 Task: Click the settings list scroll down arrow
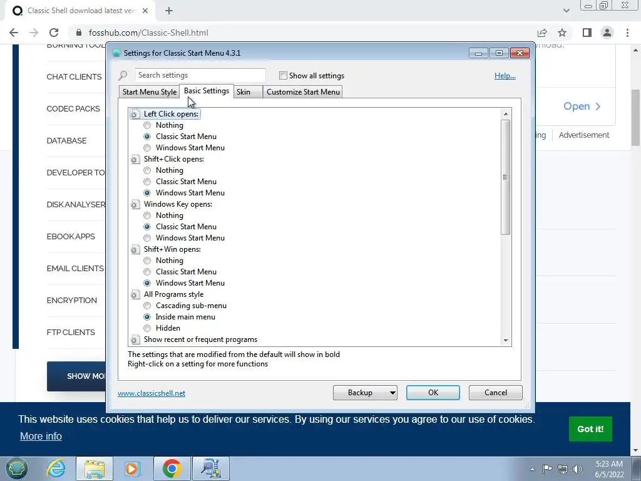506,340
